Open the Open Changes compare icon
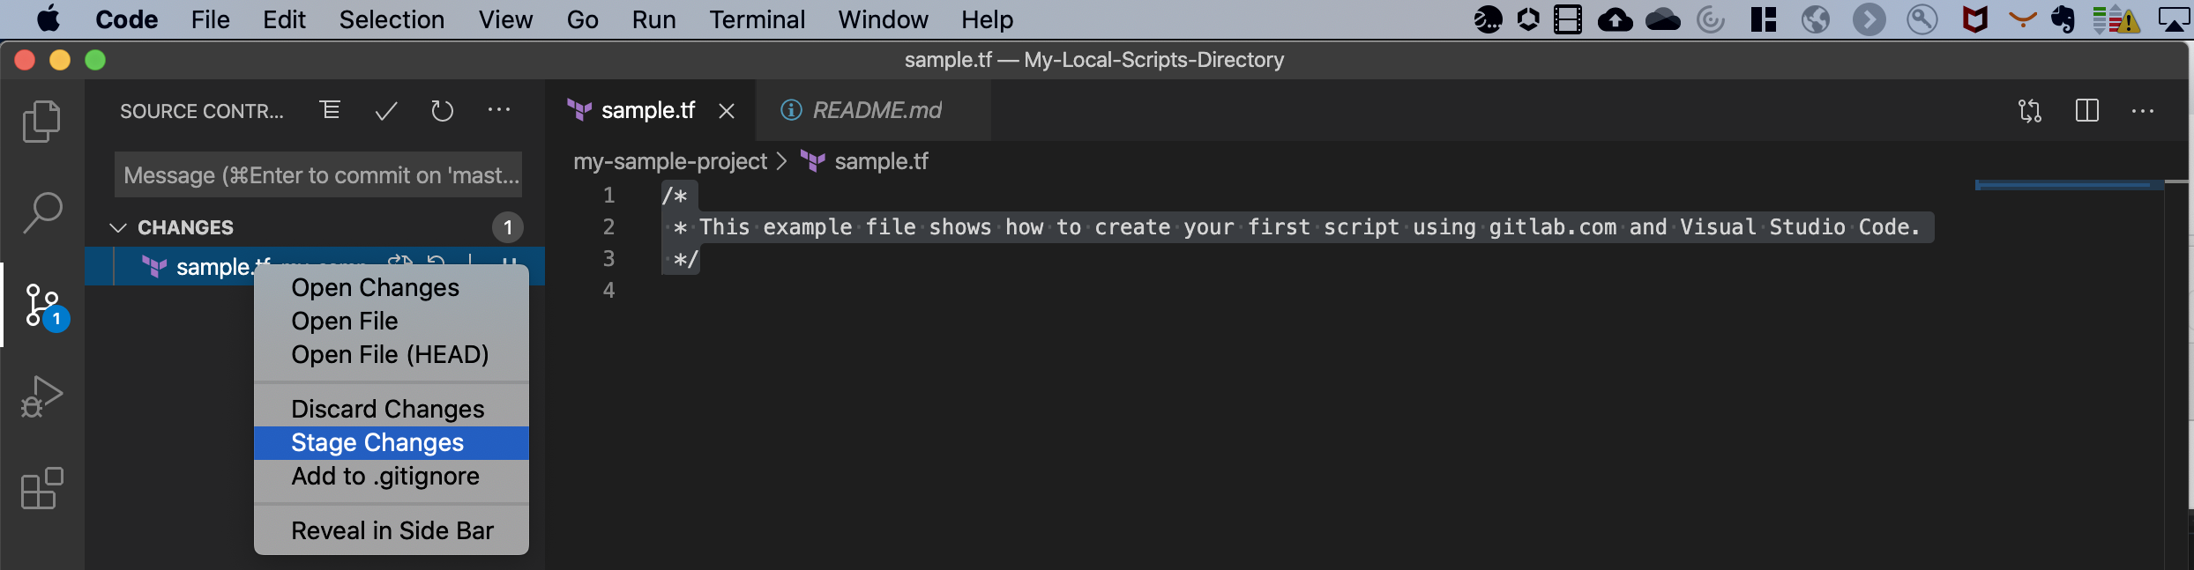2194x570 pixels. [x=2029, y=111]
